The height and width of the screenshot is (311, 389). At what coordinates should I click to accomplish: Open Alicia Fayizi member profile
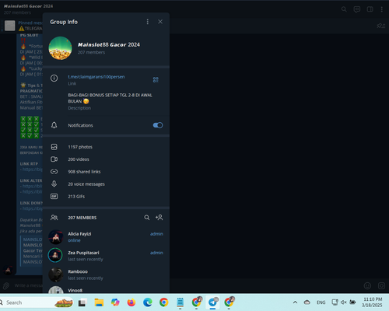pyautogui.click(x=106, y=237)
